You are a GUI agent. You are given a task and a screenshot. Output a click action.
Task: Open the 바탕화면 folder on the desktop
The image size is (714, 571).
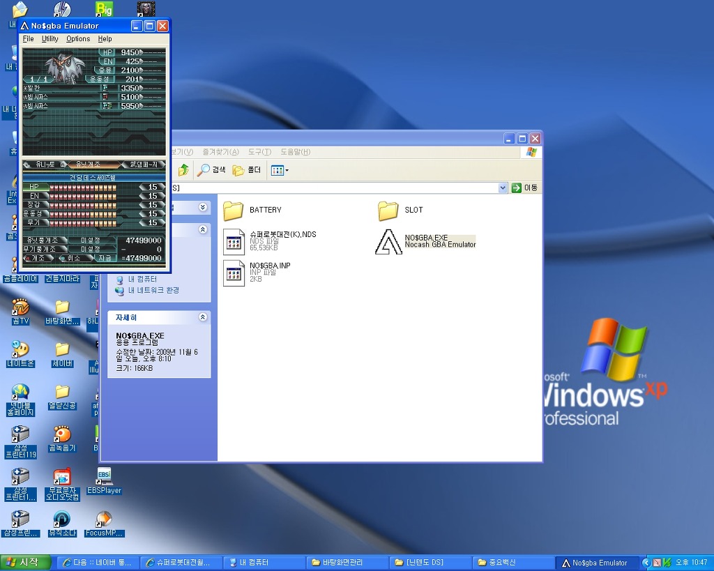[62, 312]
